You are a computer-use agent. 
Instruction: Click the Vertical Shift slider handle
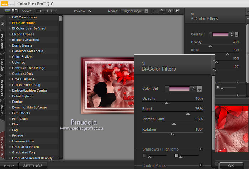[174, 124]
